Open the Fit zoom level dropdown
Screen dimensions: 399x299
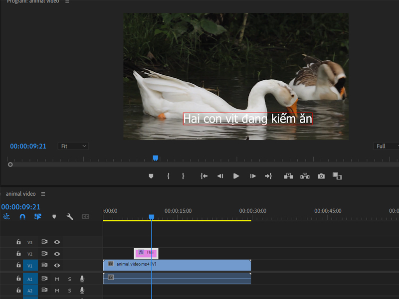point(73,146)
